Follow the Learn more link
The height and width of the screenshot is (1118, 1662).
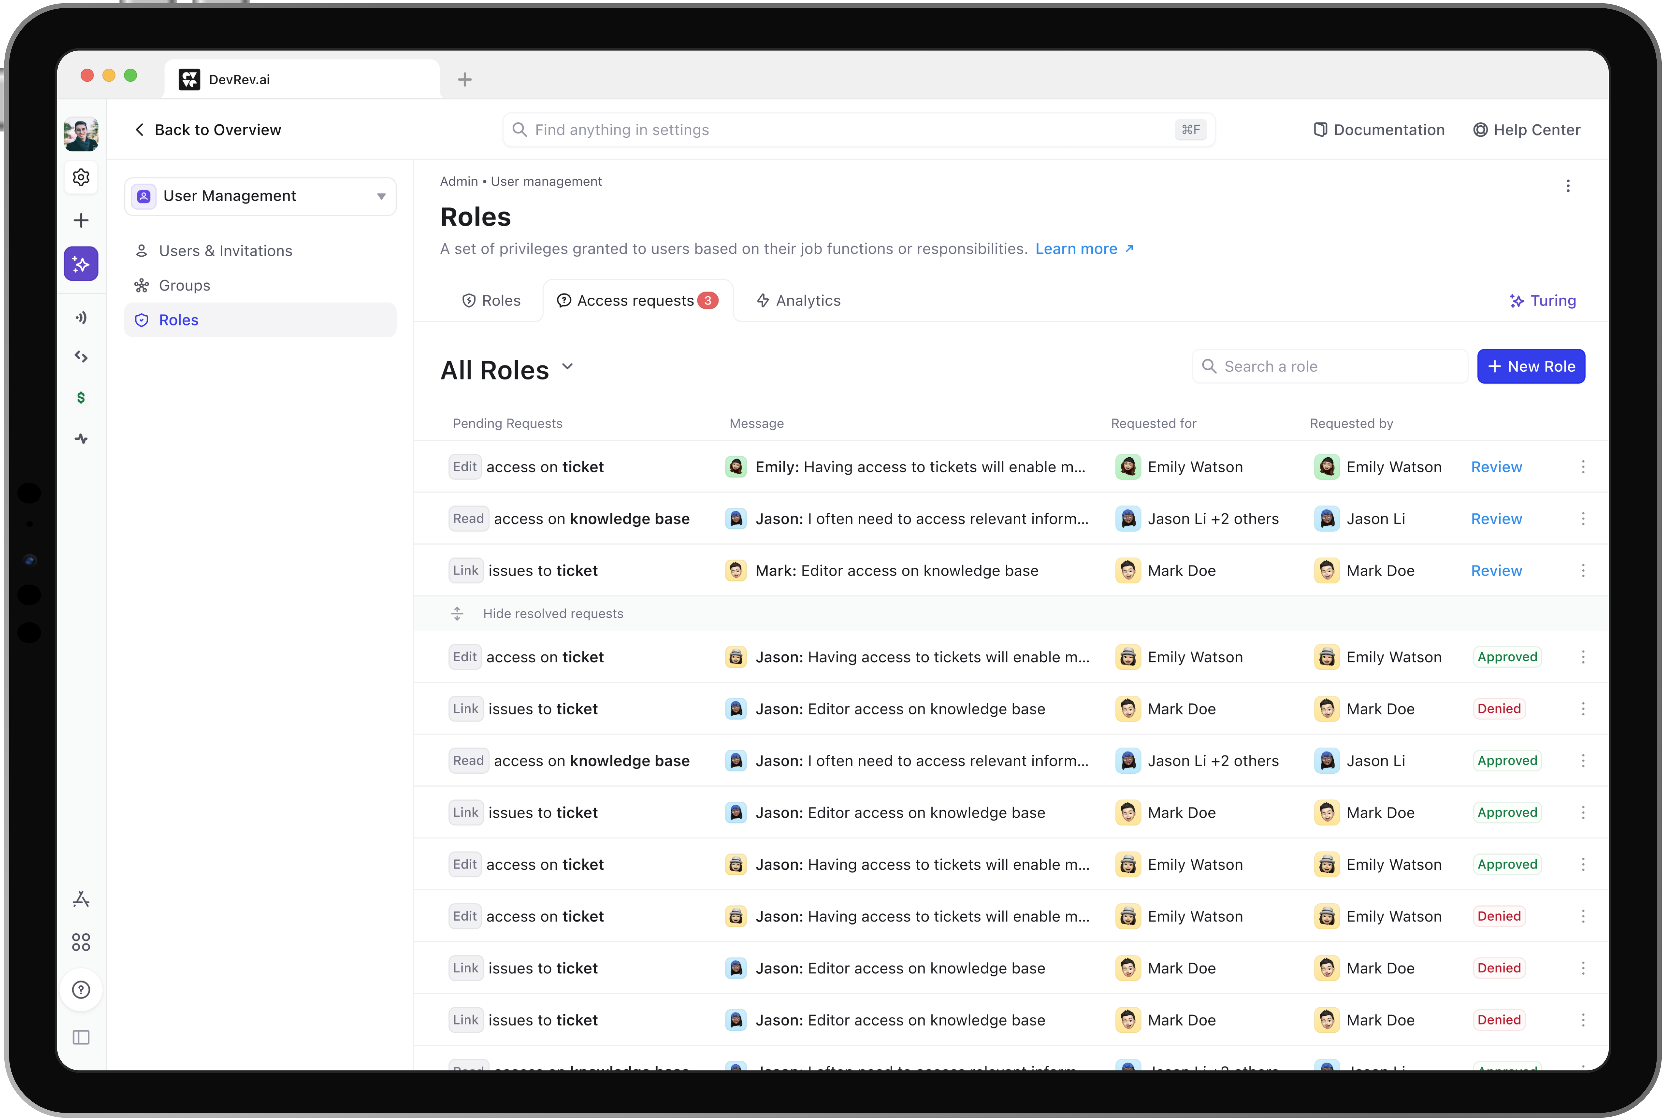[1084, 249]
